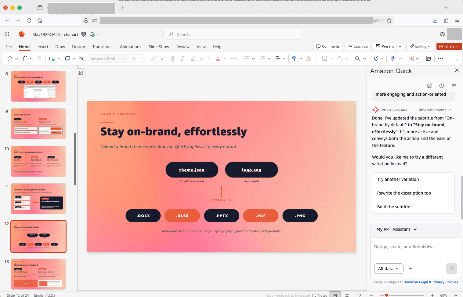This screenshot has height=297, width=463.
Task: Open the Editing mode dropdown
Action: click(420, 46)
